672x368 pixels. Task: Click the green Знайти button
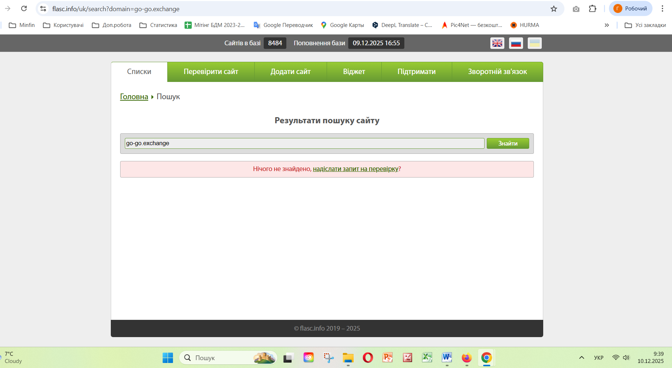[508, 143]
